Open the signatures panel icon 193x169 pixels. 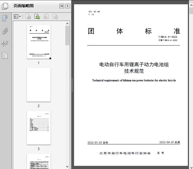(x=5, y=43)
